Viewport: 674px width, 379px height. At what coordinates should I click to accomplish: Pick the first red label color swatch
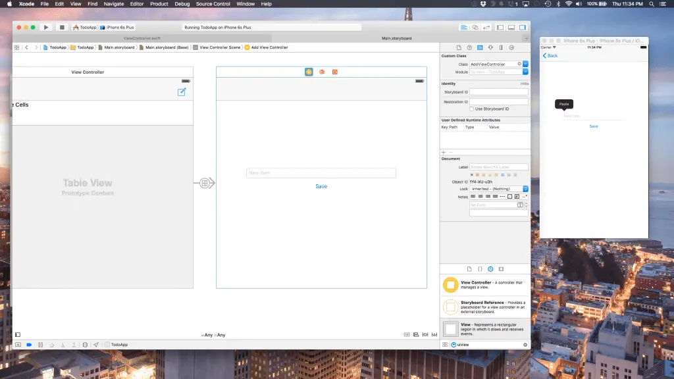477,175
